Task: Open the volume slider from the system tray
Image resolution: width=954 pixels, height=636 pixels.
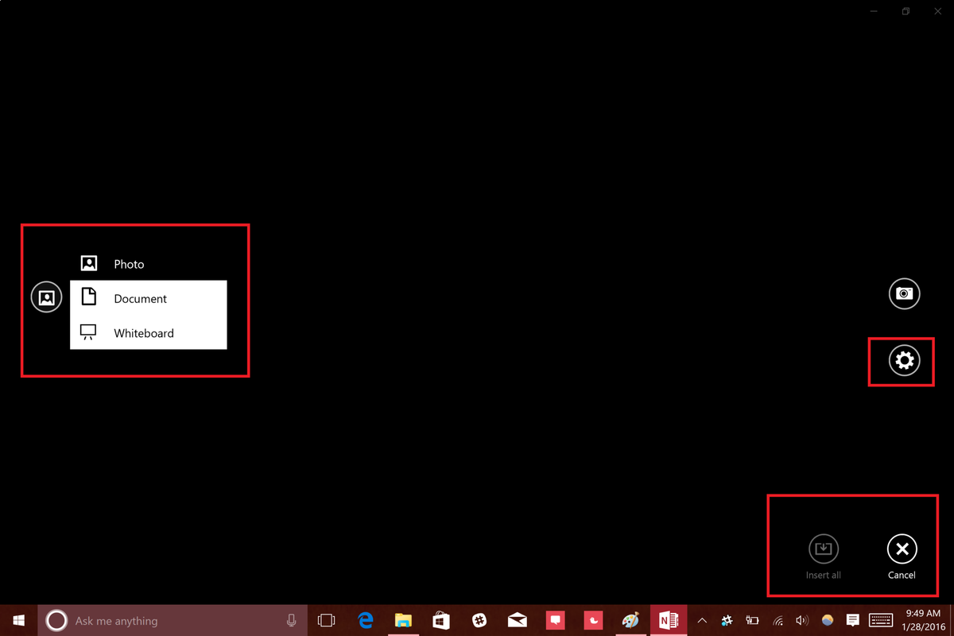Action: point(802,620)
